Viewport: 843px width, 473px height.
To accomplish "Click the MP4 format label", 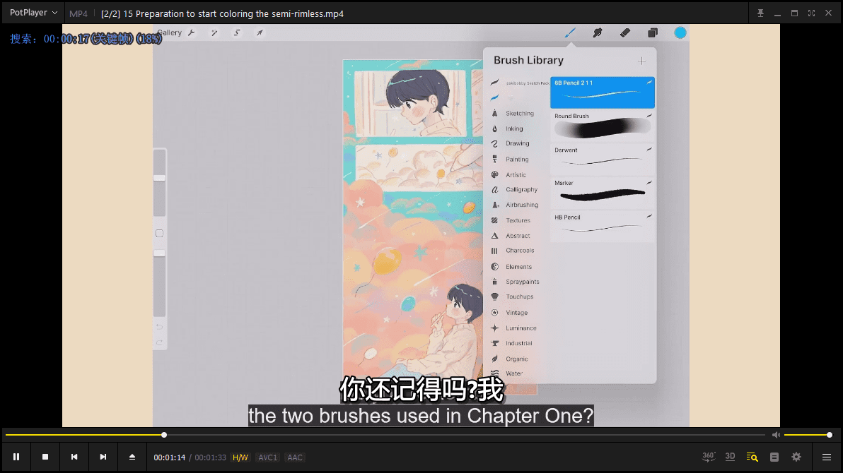I will click(79, 14).
